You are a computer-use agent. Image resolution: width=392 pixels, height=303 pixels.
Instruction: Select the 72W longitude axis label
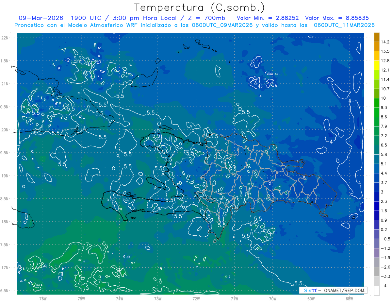coord(196,298)
